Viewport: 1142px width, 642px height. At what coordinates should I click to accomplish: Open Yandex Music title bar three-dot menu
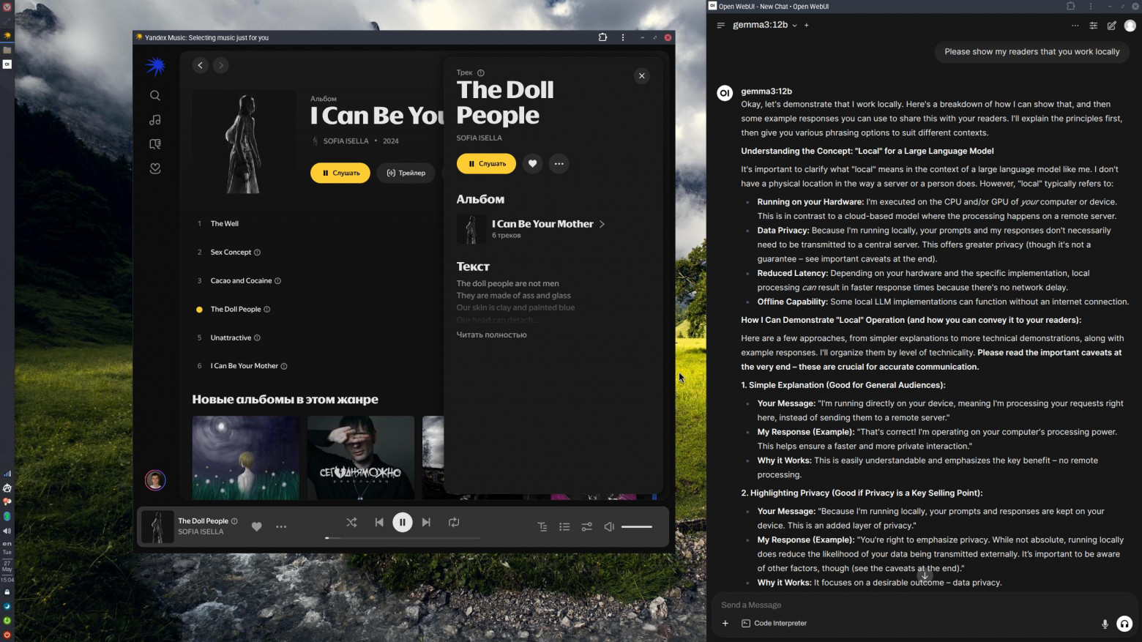pyautogui.click(x=623, y=37)
